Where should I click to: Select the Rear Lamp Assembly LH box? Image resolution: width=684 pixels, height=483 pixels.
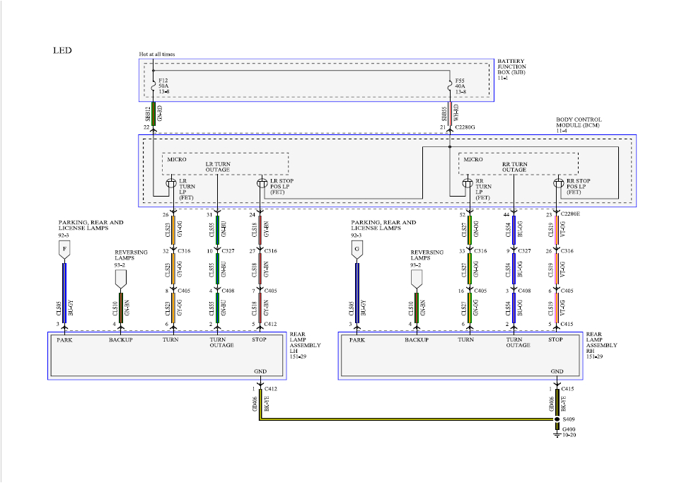point(167,355)
